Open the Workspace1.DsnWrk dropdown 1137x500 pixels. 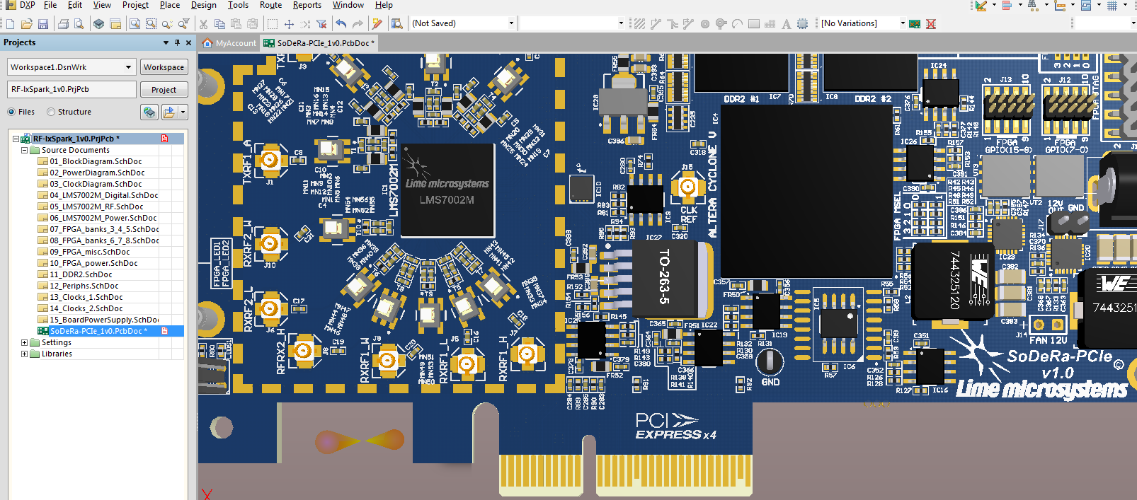[128, 67]
